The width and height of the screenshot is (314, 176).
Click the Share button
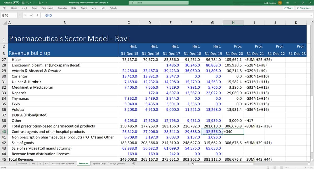[x=289, y=8]
